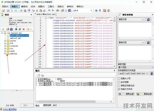Click the open project folder toolbar icon

coord(3,10)
